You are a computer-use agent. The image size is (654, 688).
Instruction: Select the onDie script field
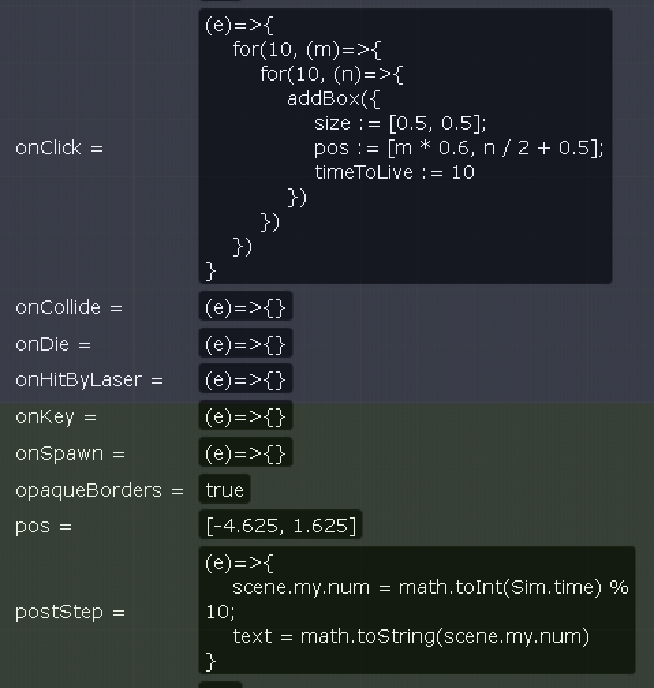(x=246, y=344)
